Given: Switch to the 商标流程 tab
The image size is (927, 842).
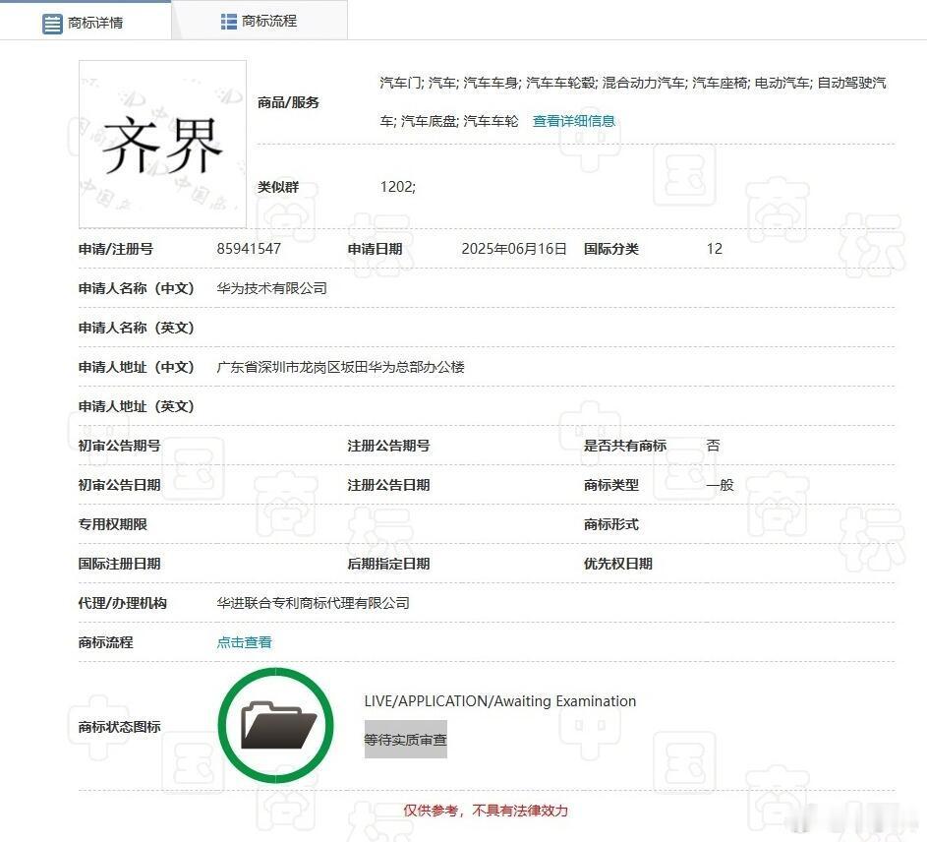Looking at the screenshot, I should [260, 22].
